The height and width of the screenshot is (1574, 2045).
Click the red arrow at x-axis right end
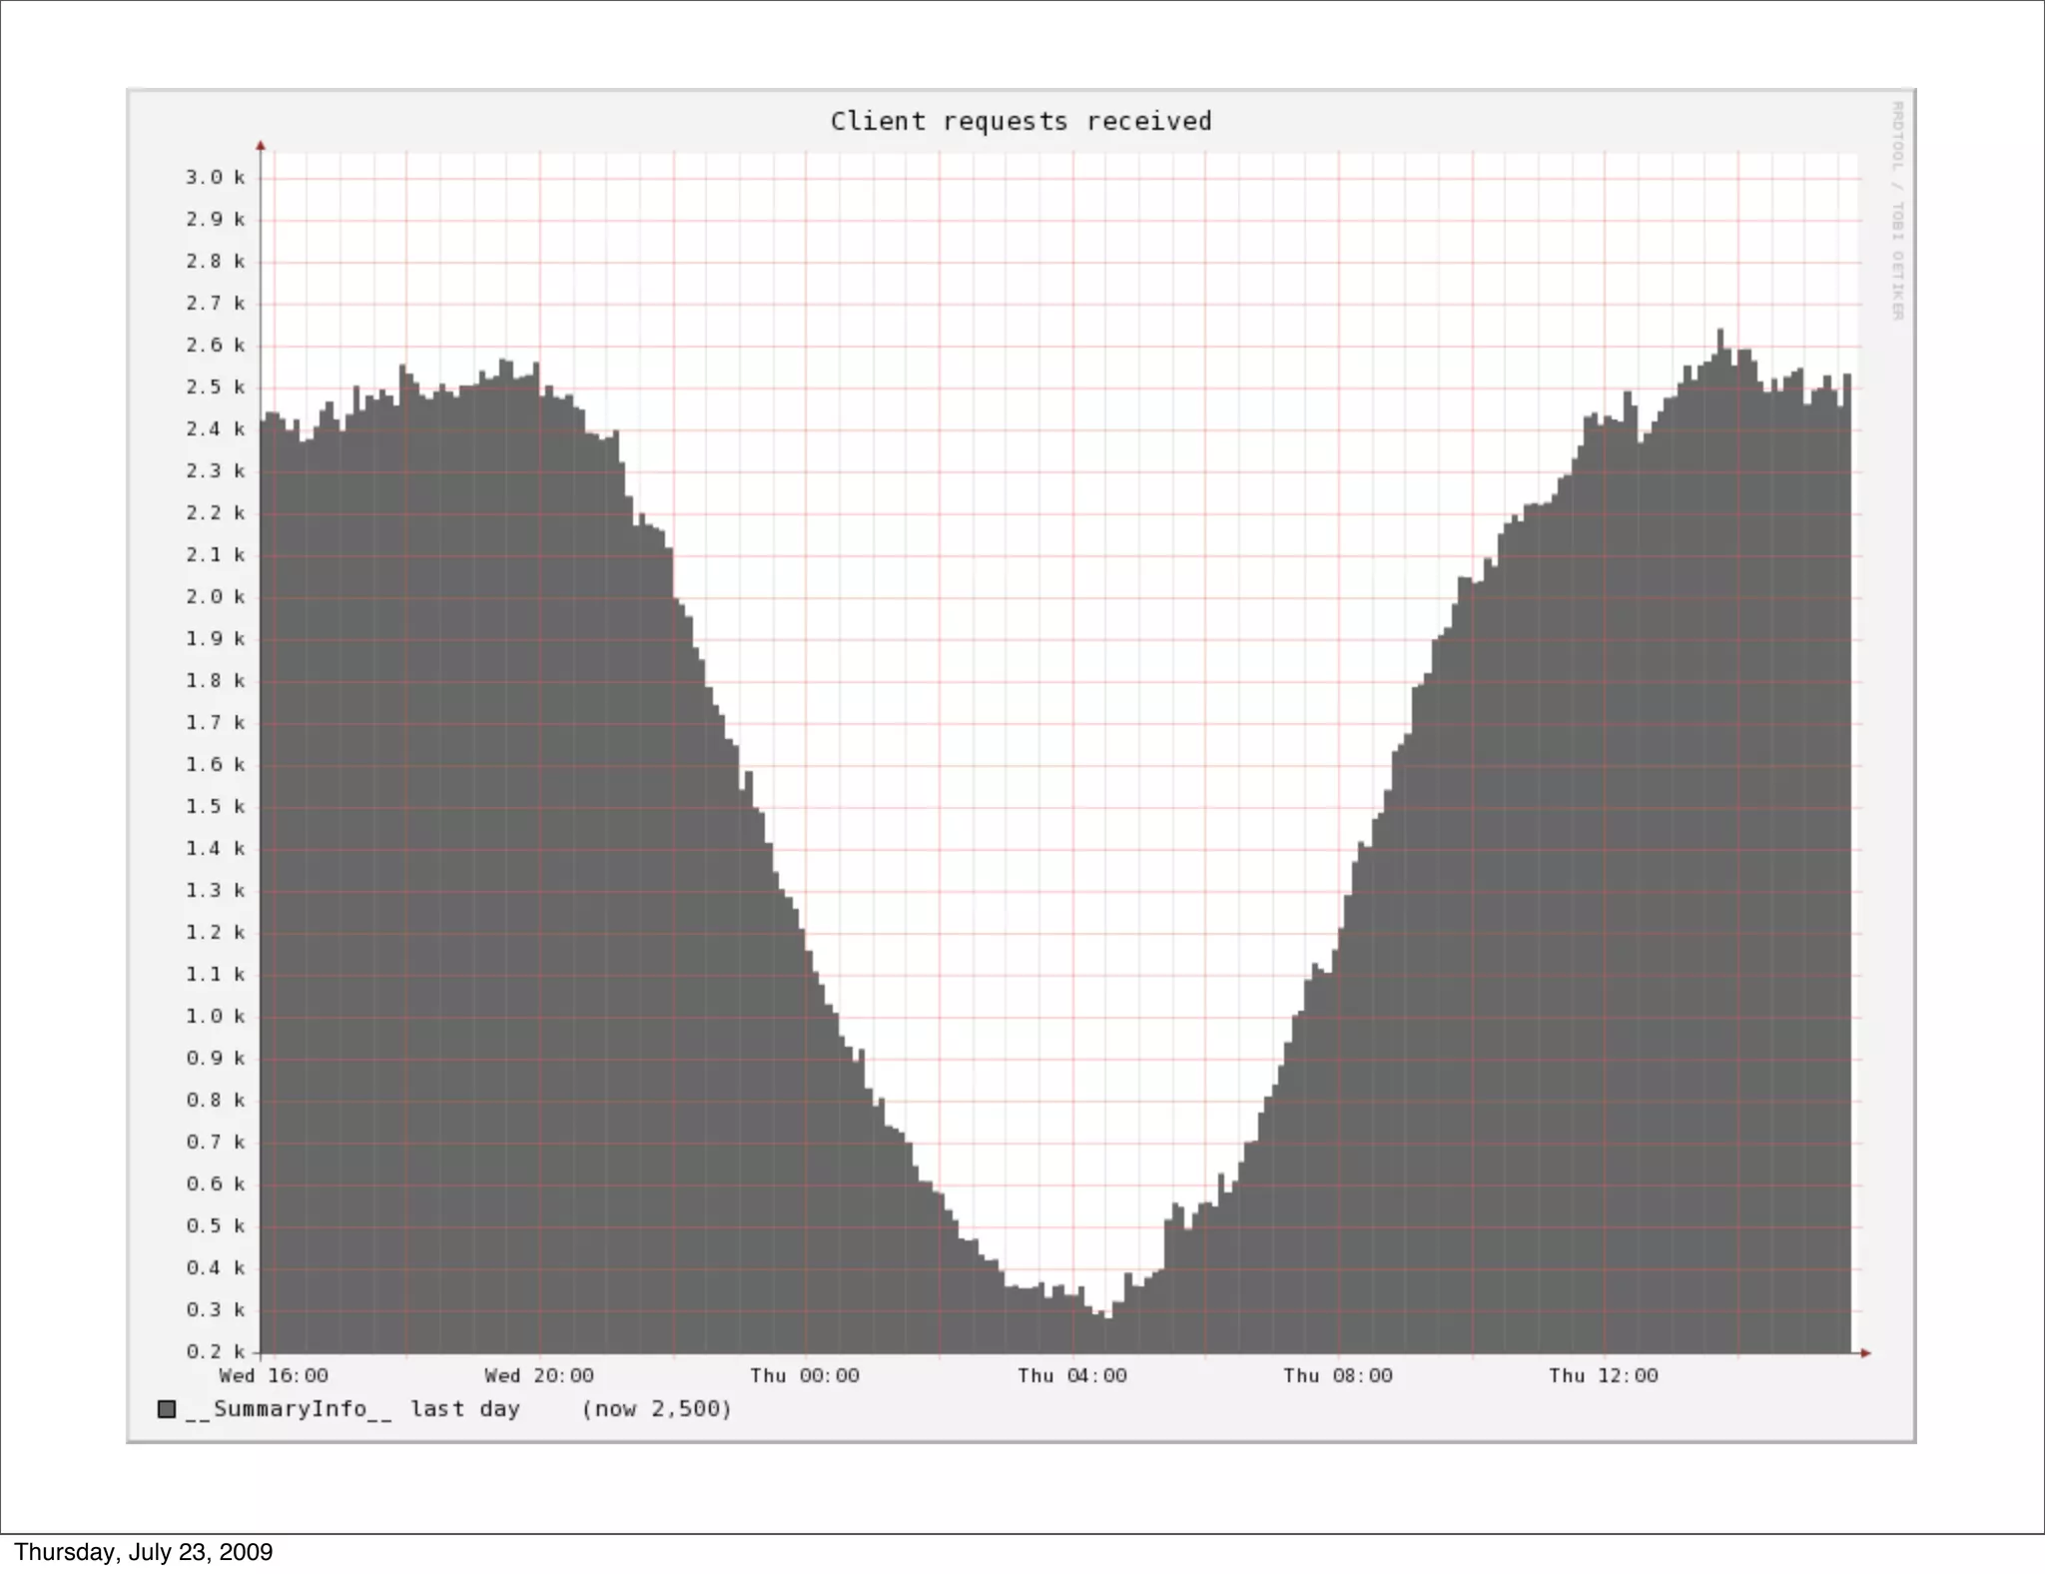(1865, 1353)
